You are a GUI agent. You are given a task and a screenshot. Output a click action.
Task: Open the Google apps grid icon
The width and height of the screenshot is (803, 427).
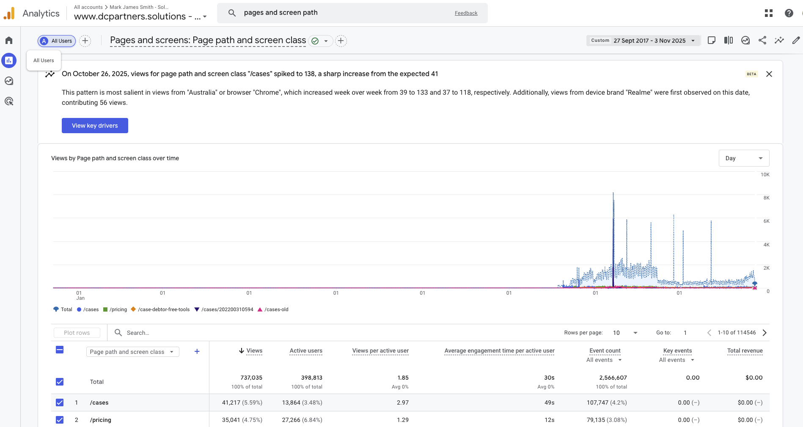(769, 13)
